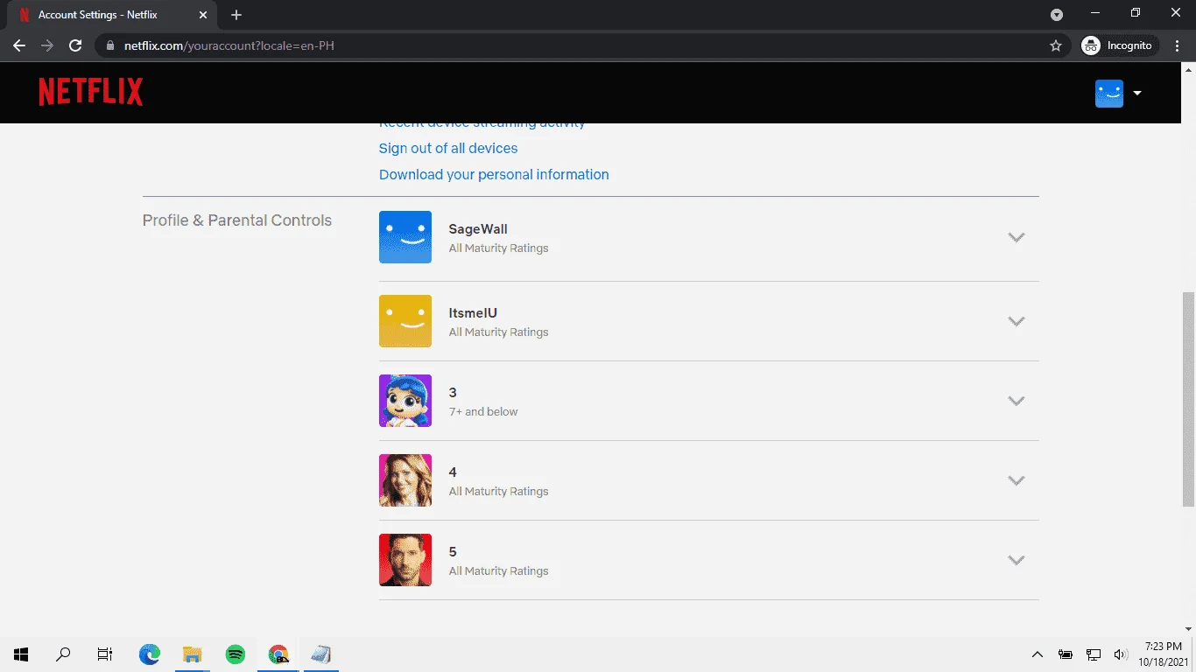View site information via the lock icon
This screenshot has width=1196, height=672.
(110, 45)
